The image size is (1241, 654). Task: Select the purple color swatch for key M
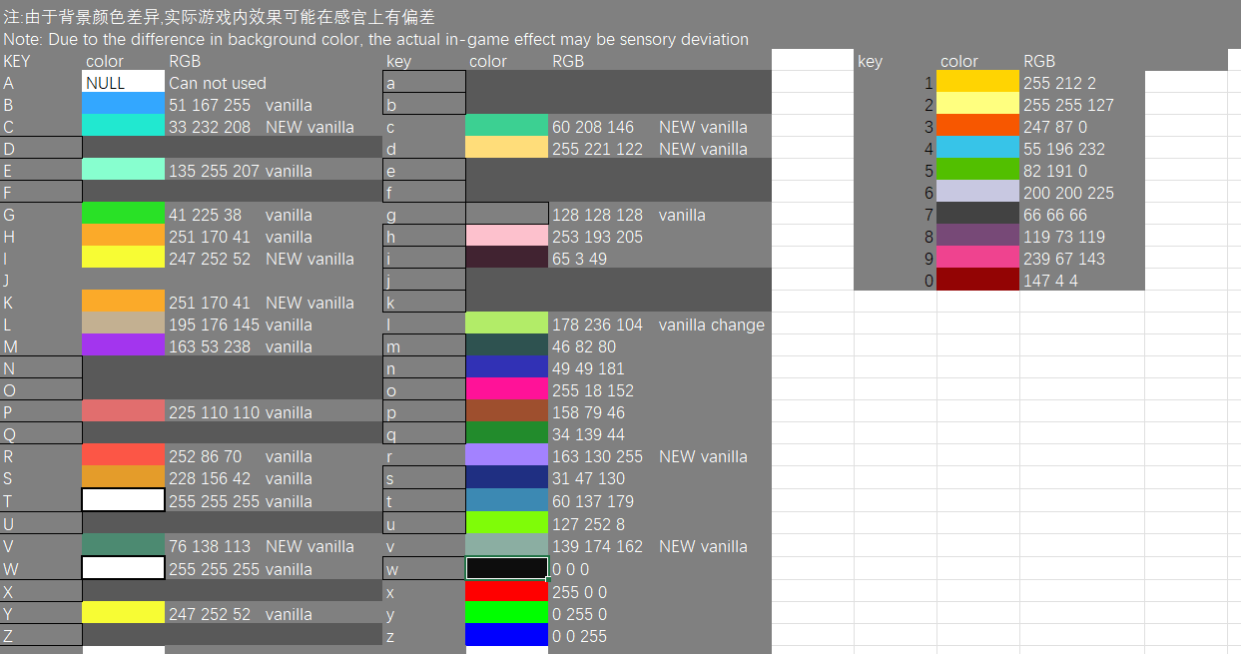tap(123, 346)
